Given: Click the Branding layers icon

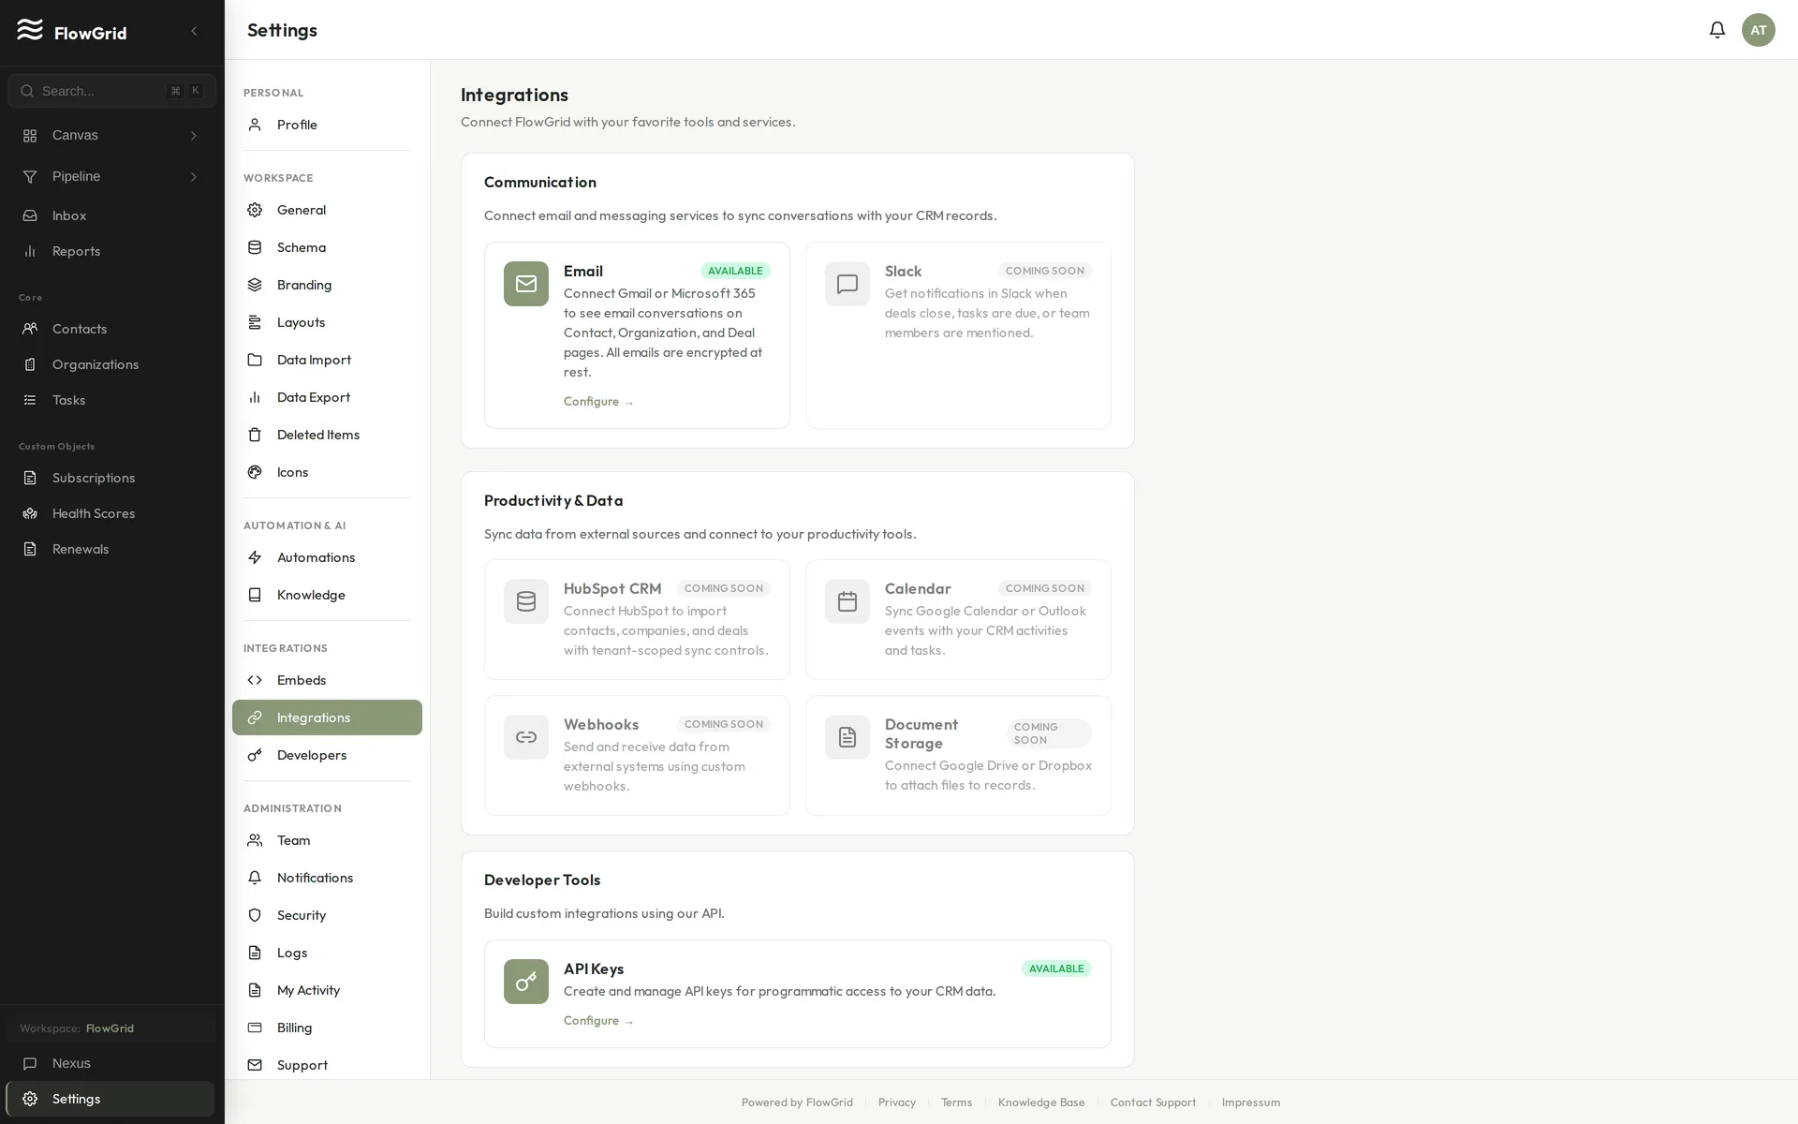Looking at the screenshot, I should 255,285.
